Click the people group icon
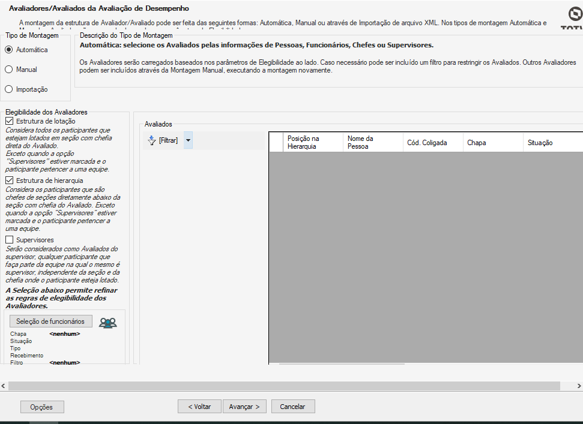The height and width of the screenshot is (424, 583). pyautogui.click(x=107, y=323)
